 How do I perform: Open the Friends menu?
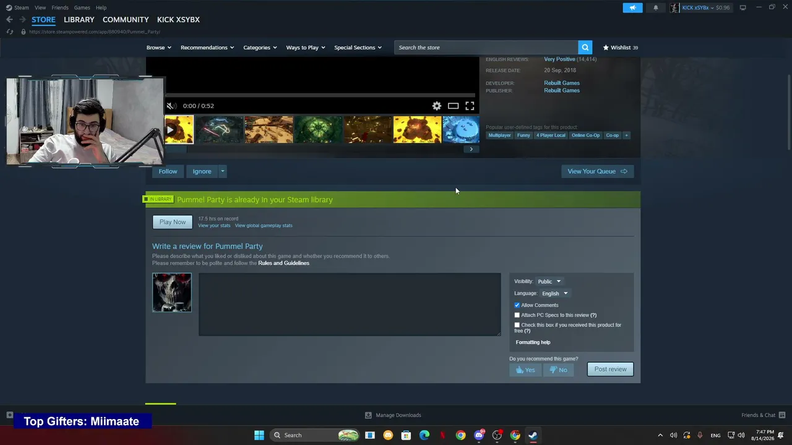60,7
